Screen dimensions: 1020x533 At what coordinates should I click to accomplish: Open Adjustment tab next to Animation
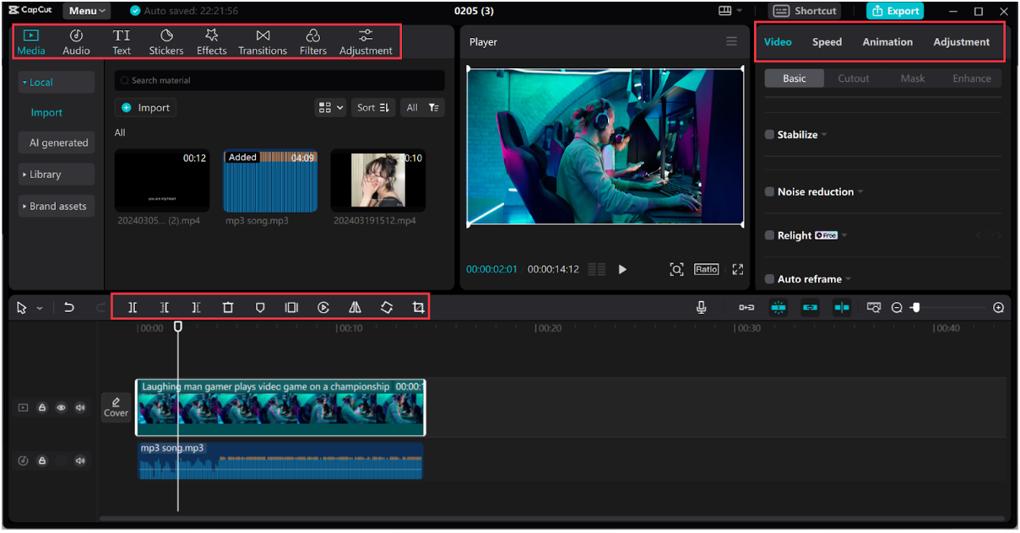(x=961, y=42)
